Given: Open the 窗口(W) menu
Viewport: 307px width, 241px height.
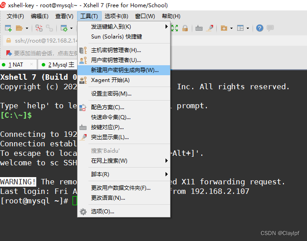Looking at the screenshot, I should pyautogui.click(x=145, y=16).
